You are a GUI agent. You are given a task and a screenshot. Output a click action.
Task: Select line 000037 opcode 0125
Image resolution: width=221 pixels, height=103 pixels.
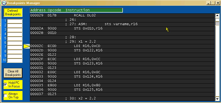tap(122, 94)
